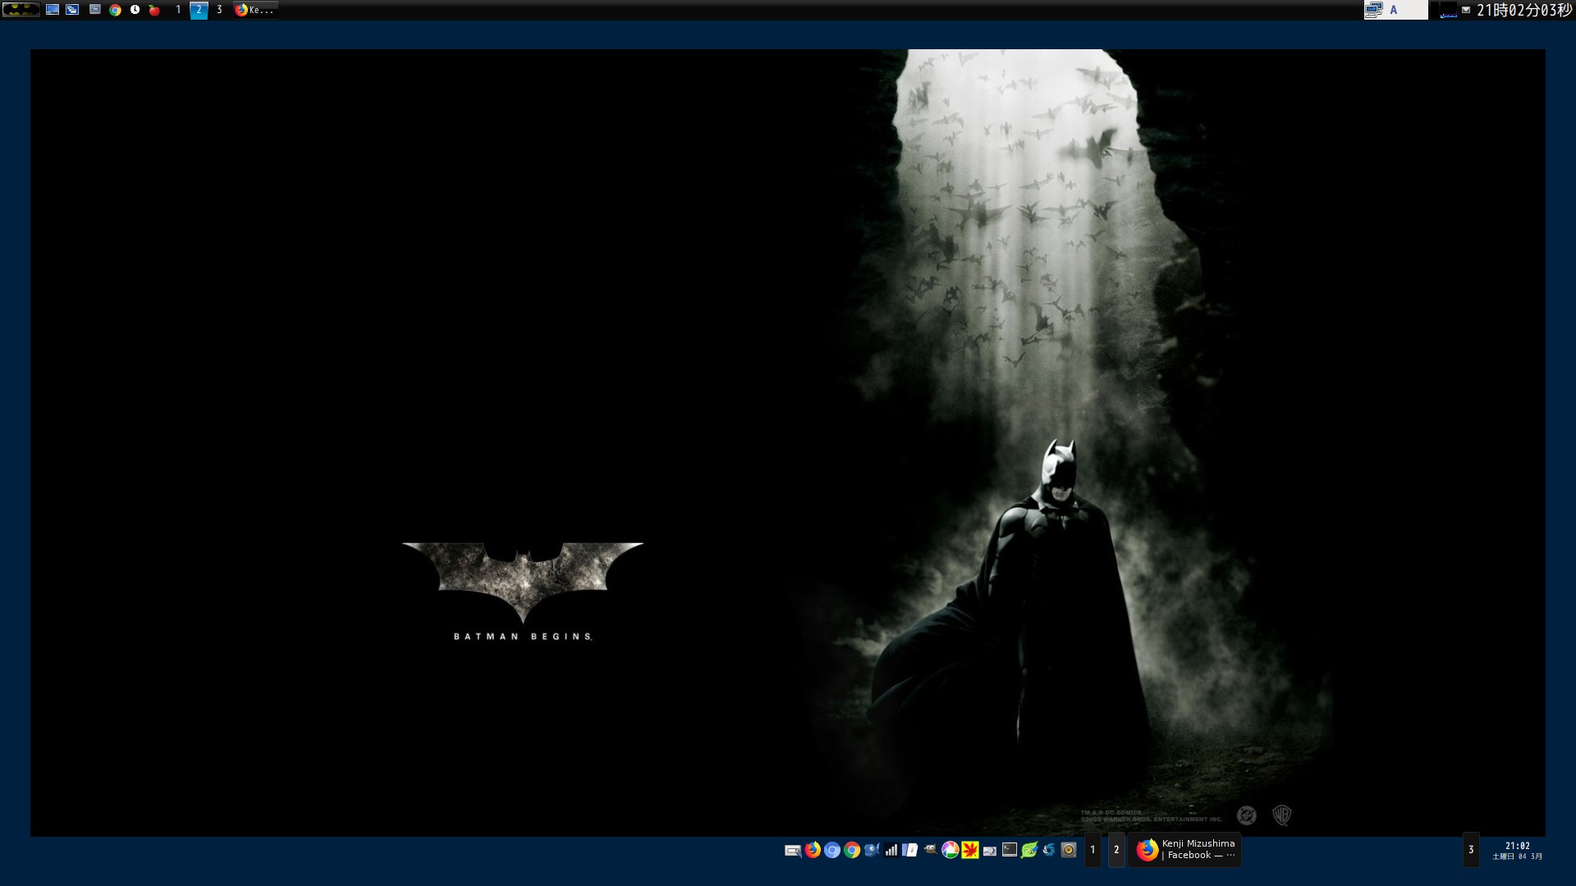
Task: Open the Leafpad text editor
Action: tap(1028, 850)
